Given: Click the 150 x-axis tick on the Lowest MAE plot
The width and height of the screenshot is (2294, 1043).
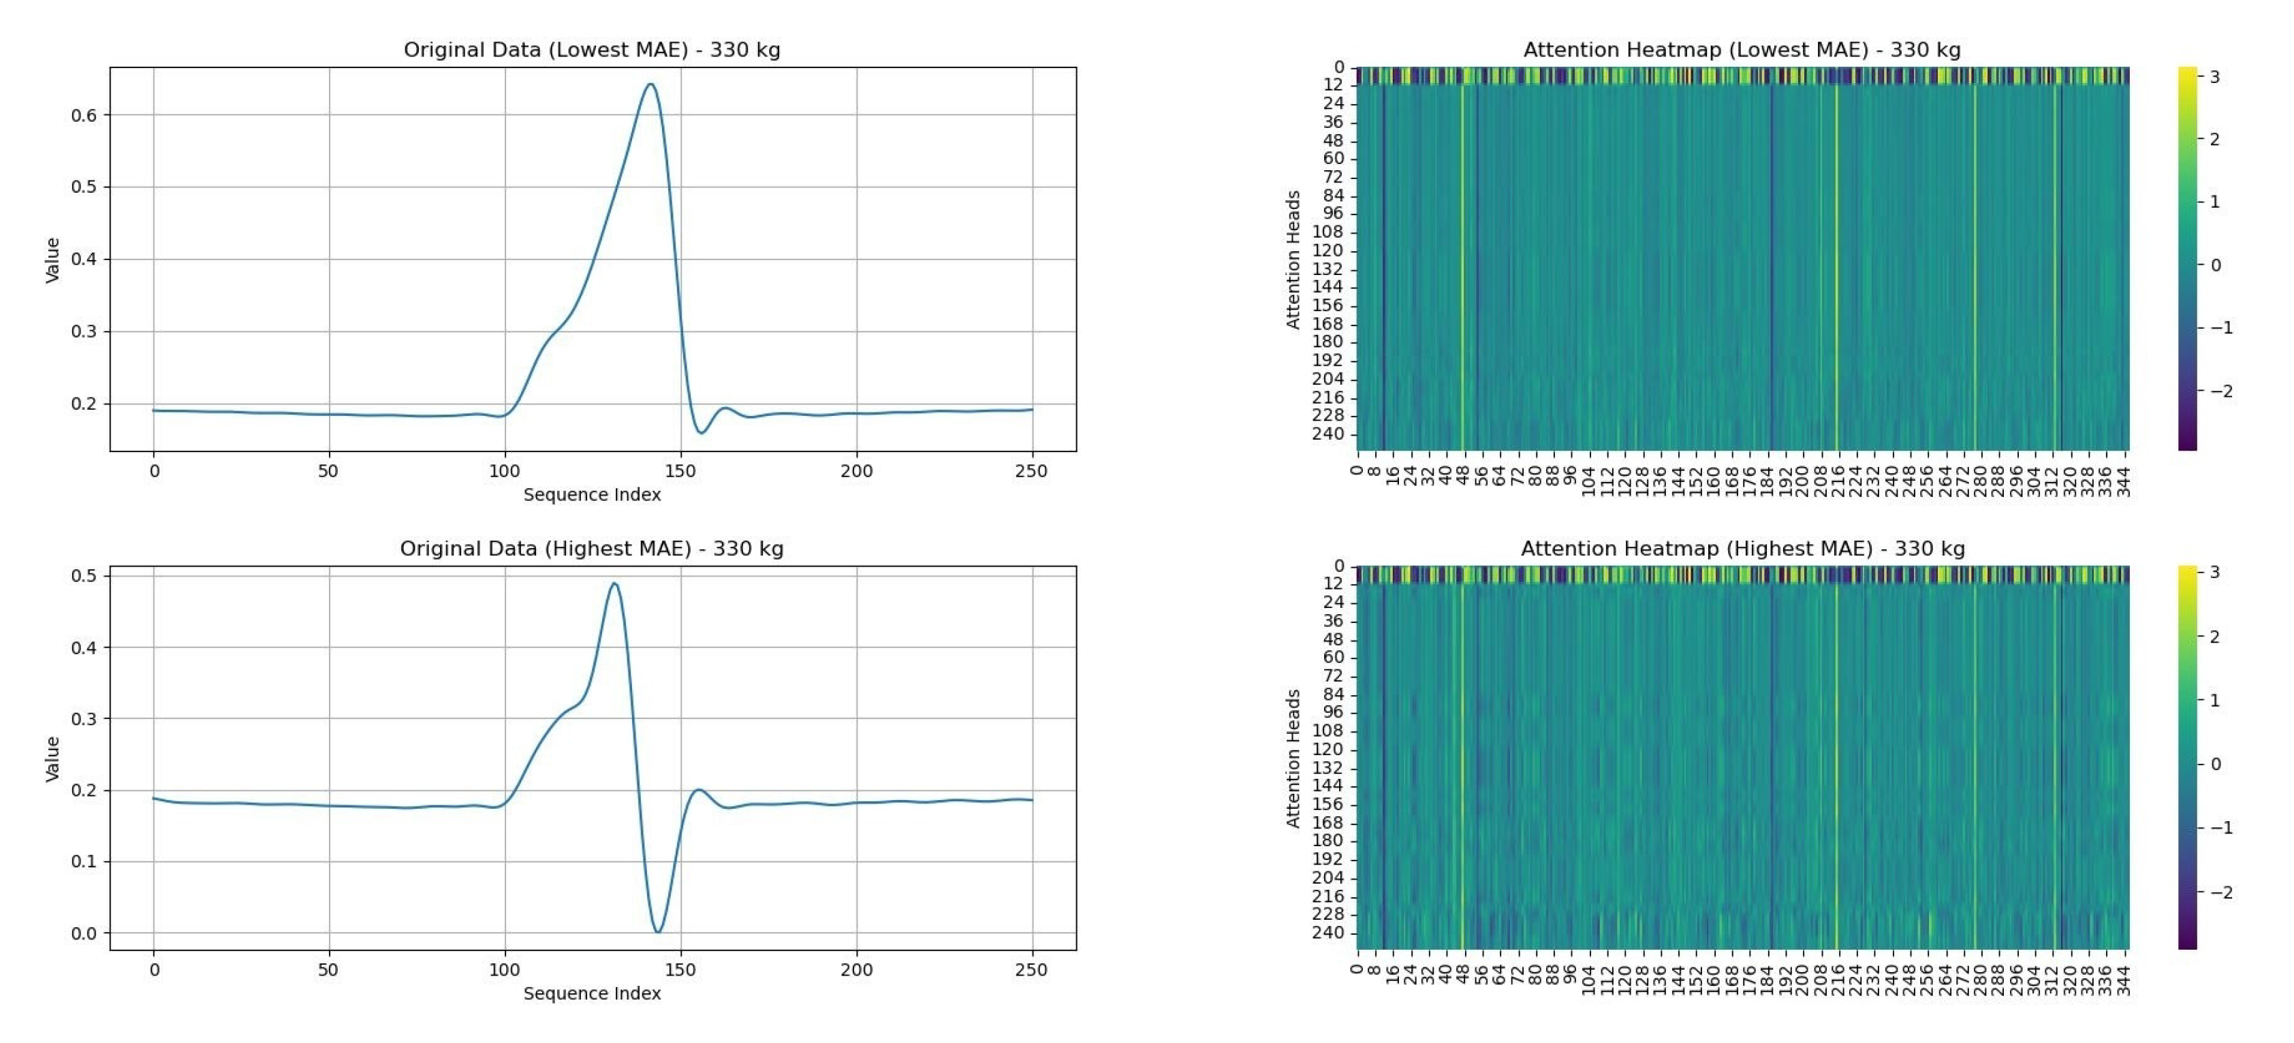Looking at the screenshot, I should pyautogui.click(x=681, y=470).
